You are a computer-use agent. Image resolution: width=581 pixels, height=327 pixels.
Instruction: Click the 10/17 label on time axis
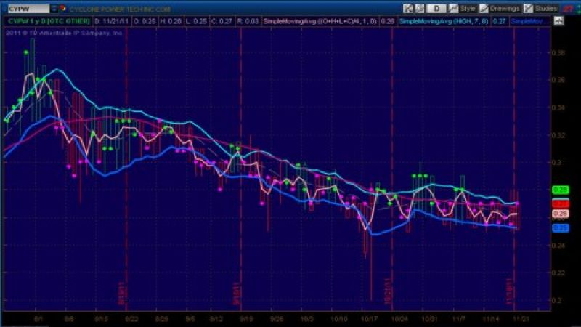coord(369,319)
